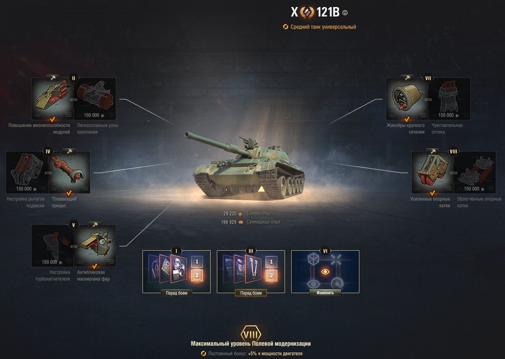Pick the 'Плавающий прицел' upgrade icon
Screen dimensions: 505x359
click(x=69, y=172)
